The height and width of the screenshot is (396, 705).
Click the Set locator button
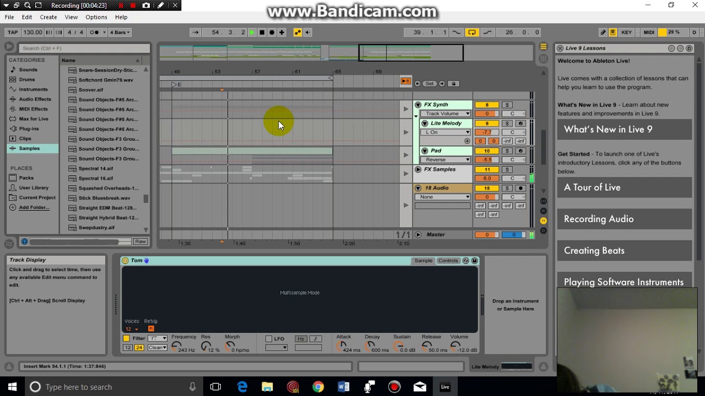tap(429, 84)
